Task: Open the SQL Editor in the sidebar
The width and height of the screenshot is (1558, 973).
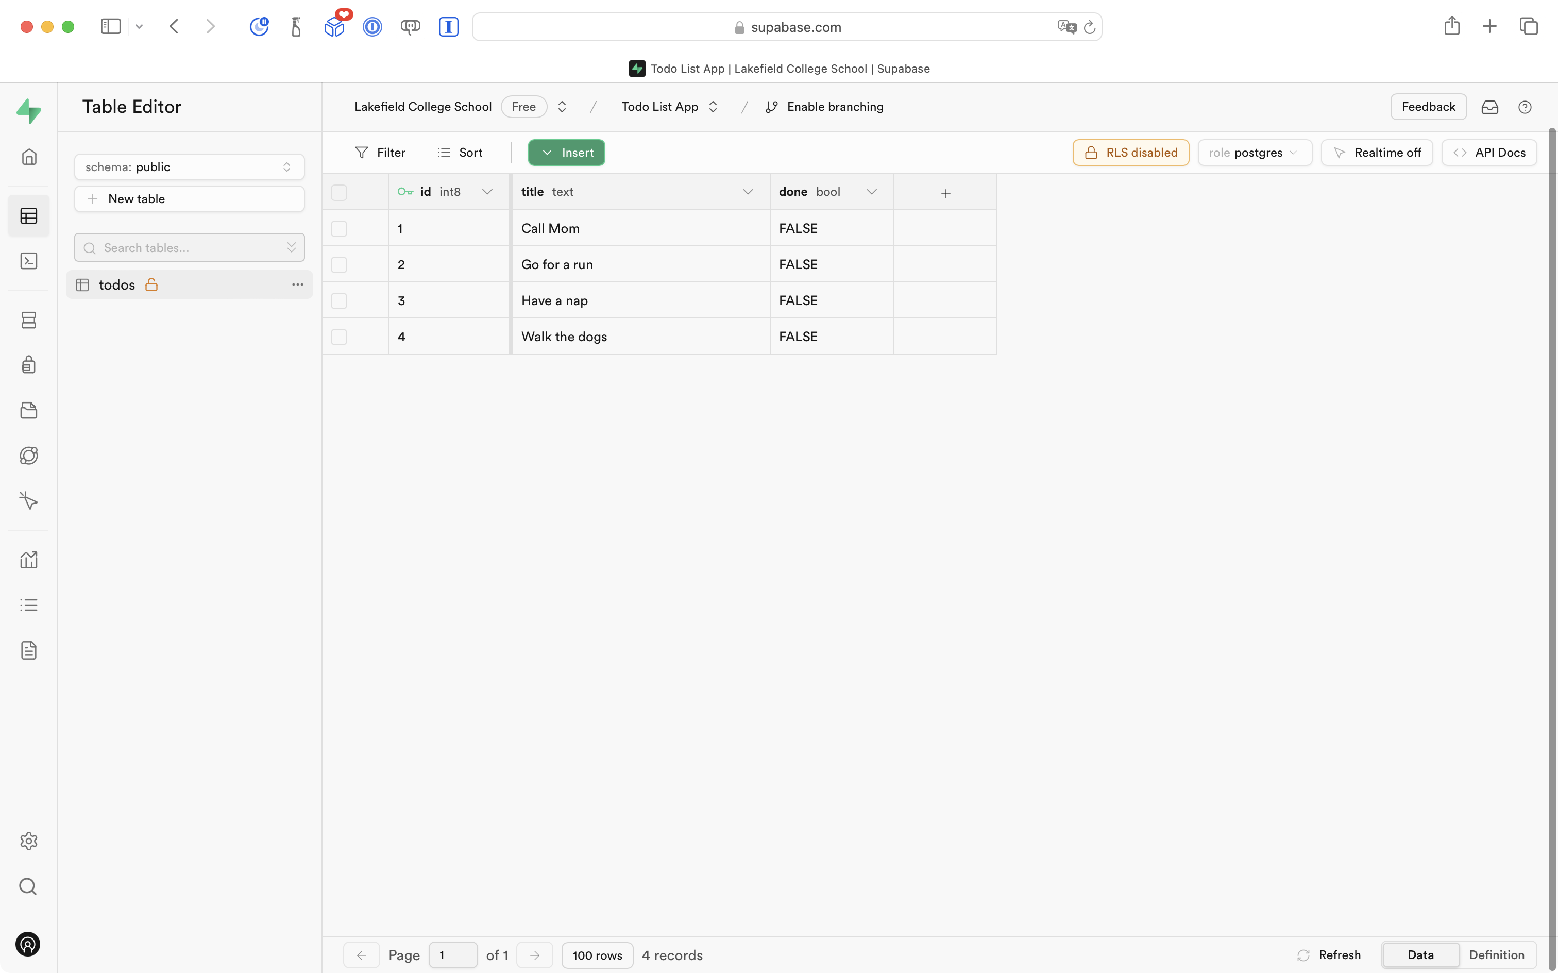Action: 29,261
